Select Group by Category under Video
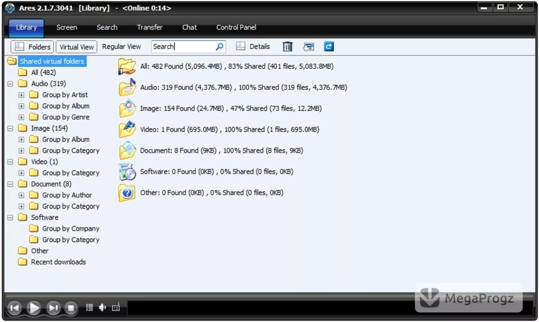This screenshot has height=322, width=539. click(71, 173)
